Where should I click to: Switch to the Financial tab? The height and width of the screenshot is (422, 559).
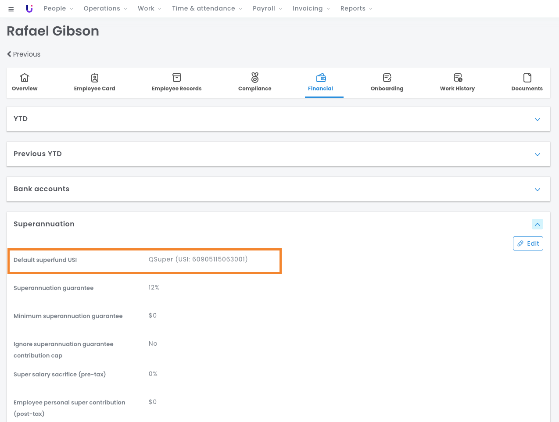tap(320, 82)
